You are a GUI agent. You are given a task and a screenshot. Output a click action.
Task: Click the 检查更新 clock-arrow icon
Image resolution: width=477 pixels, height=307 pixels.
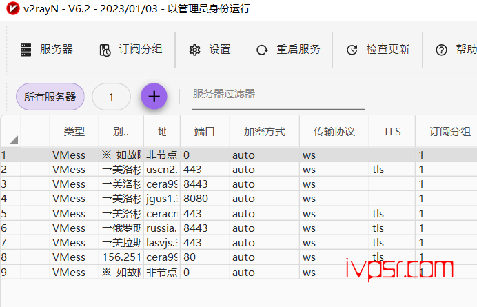(352, 50)
